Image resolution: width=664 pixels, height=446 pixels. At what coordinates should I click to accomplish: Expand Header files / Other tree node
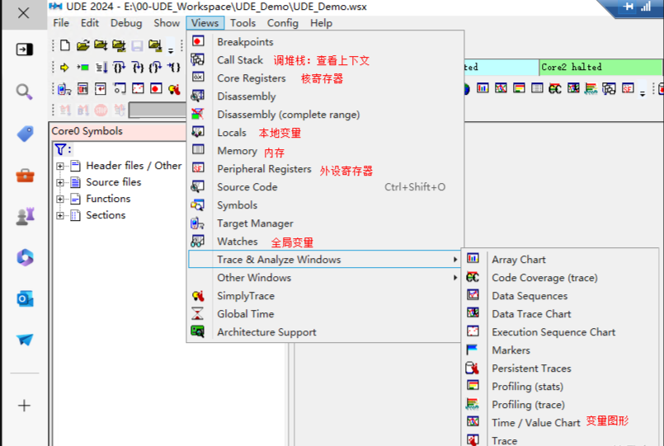pyautogui.click(x=60, y=166)
